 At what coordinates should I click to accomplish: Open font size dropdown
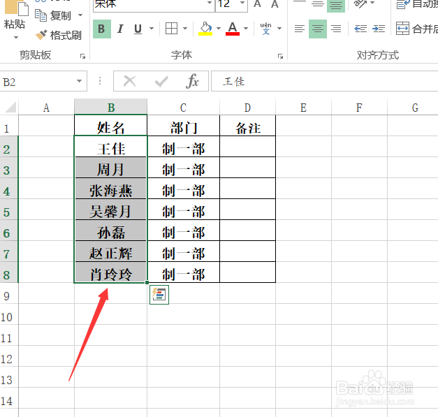[x=242, y=3]
